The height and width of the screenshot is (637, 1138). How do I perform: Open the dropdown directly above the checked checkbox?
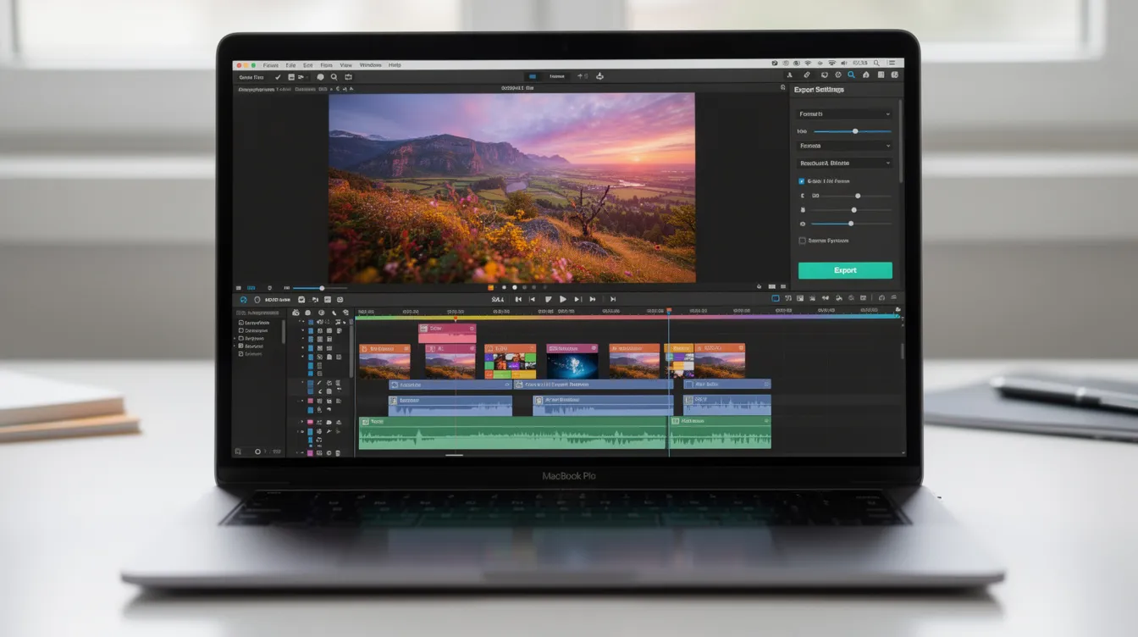[x=844, y=163]
